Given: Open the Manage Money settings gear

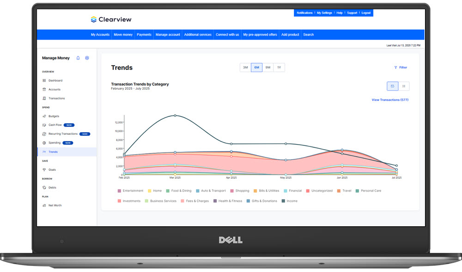Looking at the screenshot, I should pos(87,58).
